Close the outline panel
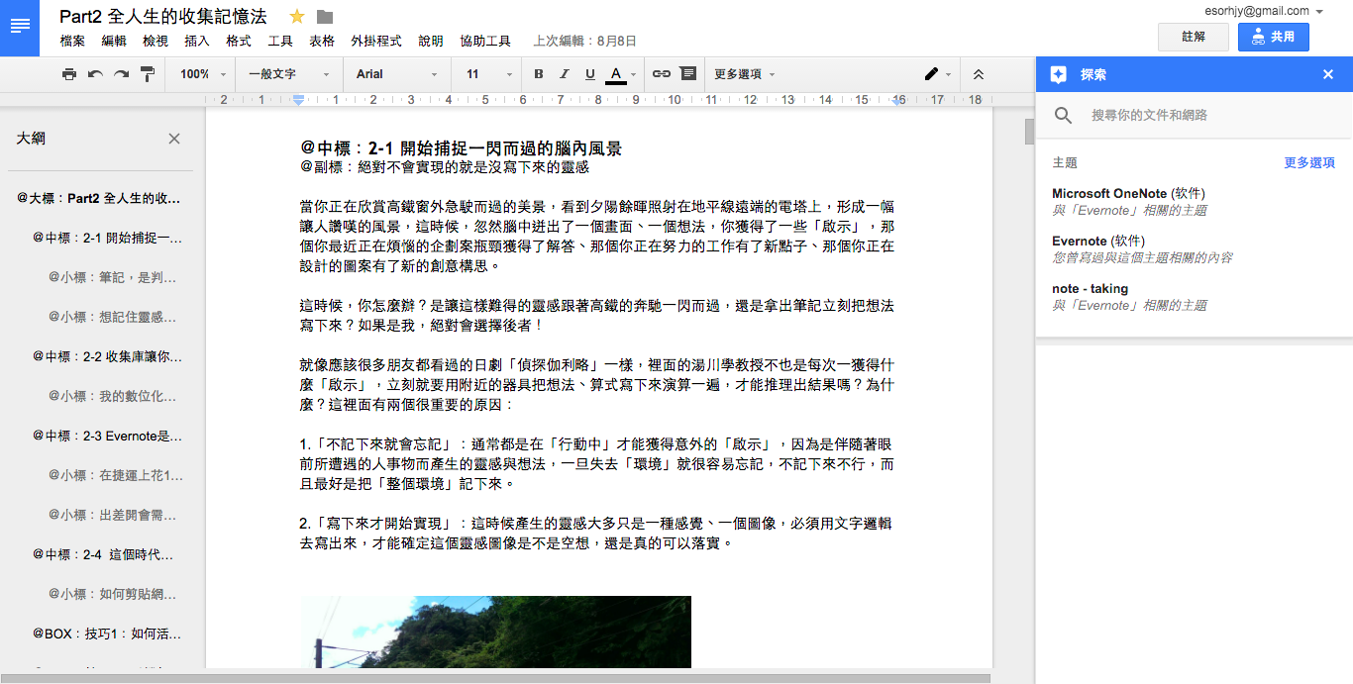 pyautogui.click(x=174, y=139)
